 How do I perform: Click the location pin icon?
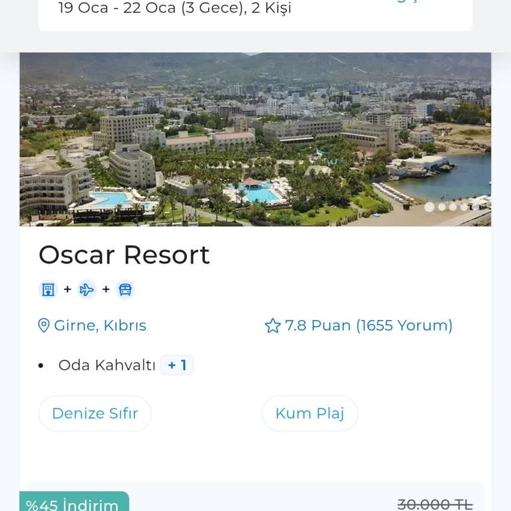pos(44,325)
